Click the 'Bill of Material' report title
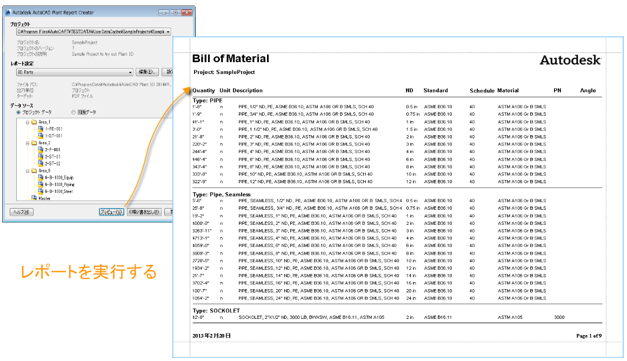Screen dimensions: 627x361 [231, 58]
